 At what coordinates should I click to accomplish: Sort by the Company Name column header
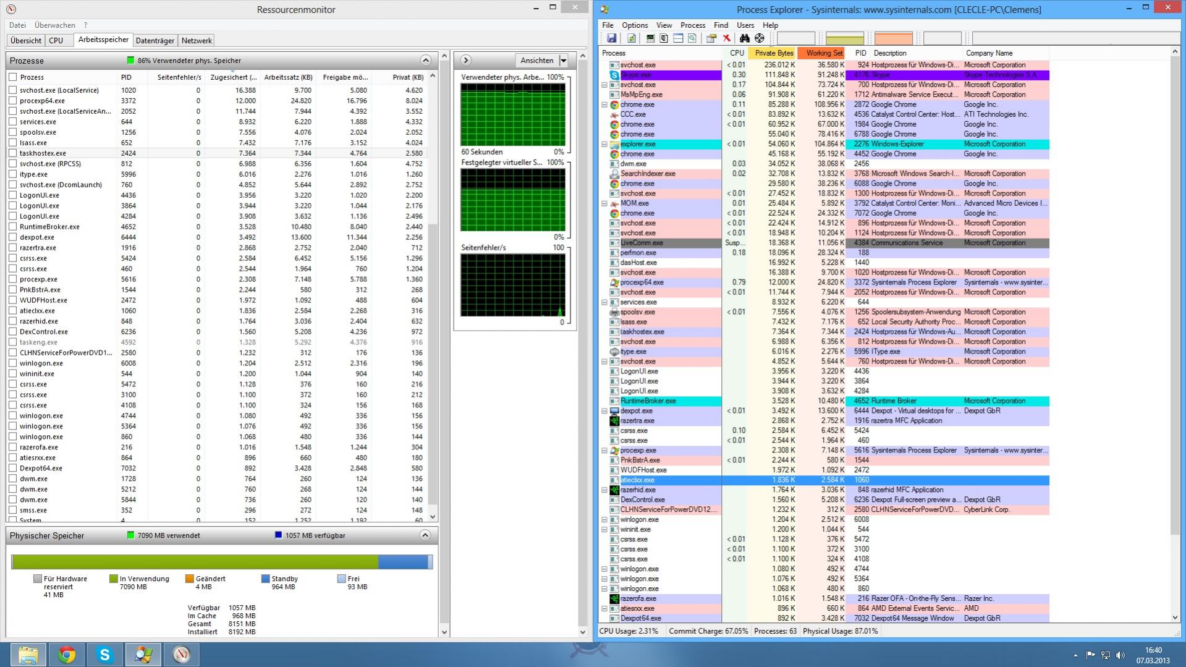[x=1006, y=53]
